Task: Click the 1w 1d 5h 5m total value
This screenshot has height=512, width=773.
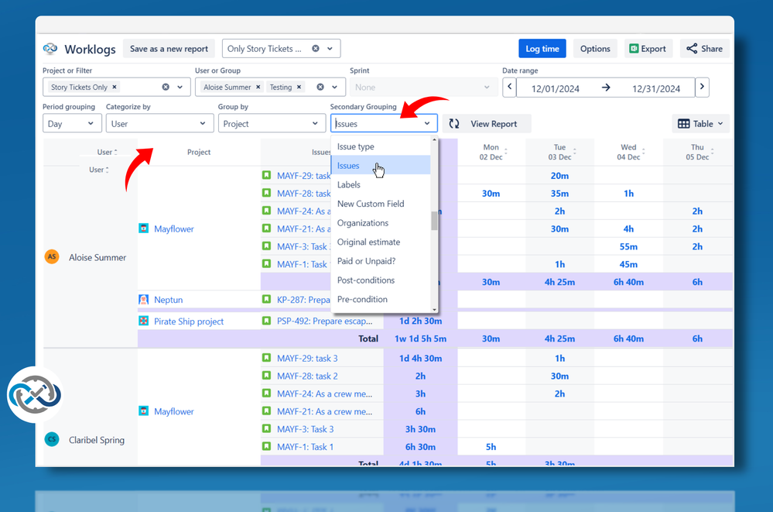Action: 420,338
